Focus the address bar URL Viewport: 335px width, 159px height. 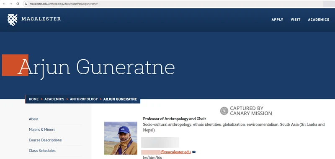tap(64, 4)
